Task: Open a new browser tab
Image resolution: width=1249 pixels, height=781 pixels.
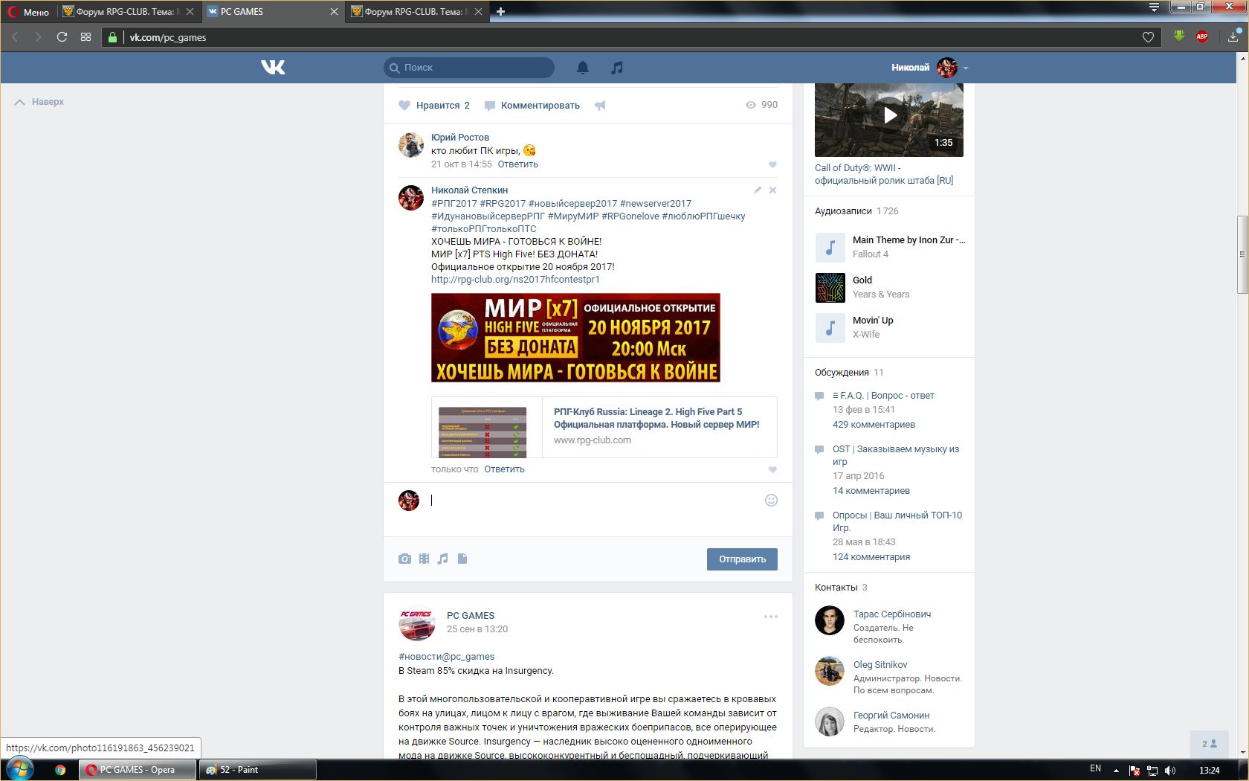Action: coord(500,12)
